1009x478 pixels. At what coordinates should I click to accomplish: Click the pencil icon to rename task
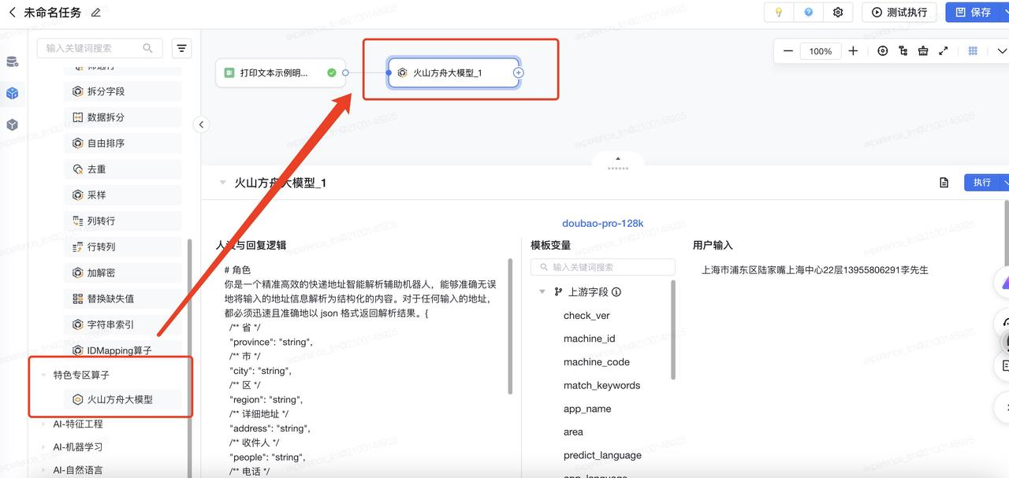pos(96,13)
